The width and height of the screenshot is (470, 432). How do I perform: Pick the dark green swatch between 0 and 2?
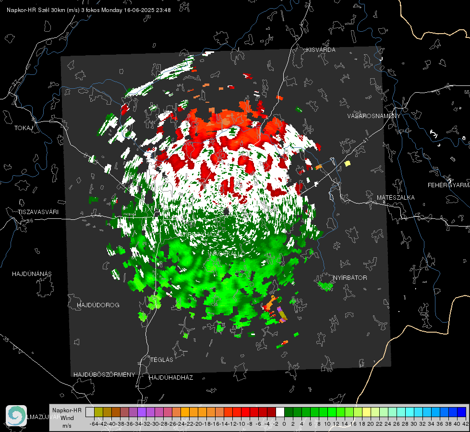tap(289, 412)
